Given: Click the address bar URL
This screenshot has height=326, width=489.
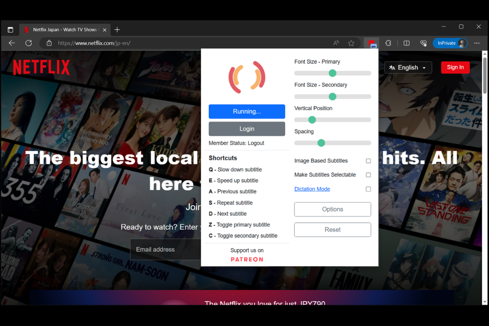Looking at the screenshot, I should (94, 43).
